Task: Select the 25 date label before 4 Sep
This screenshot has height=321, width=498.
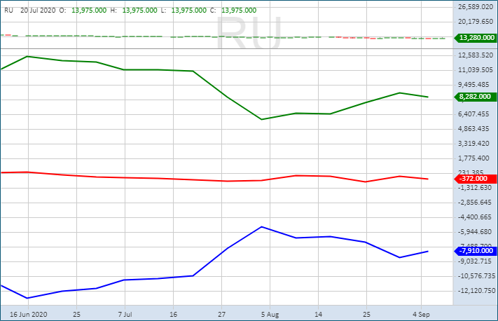Action: tap(366, 314)
